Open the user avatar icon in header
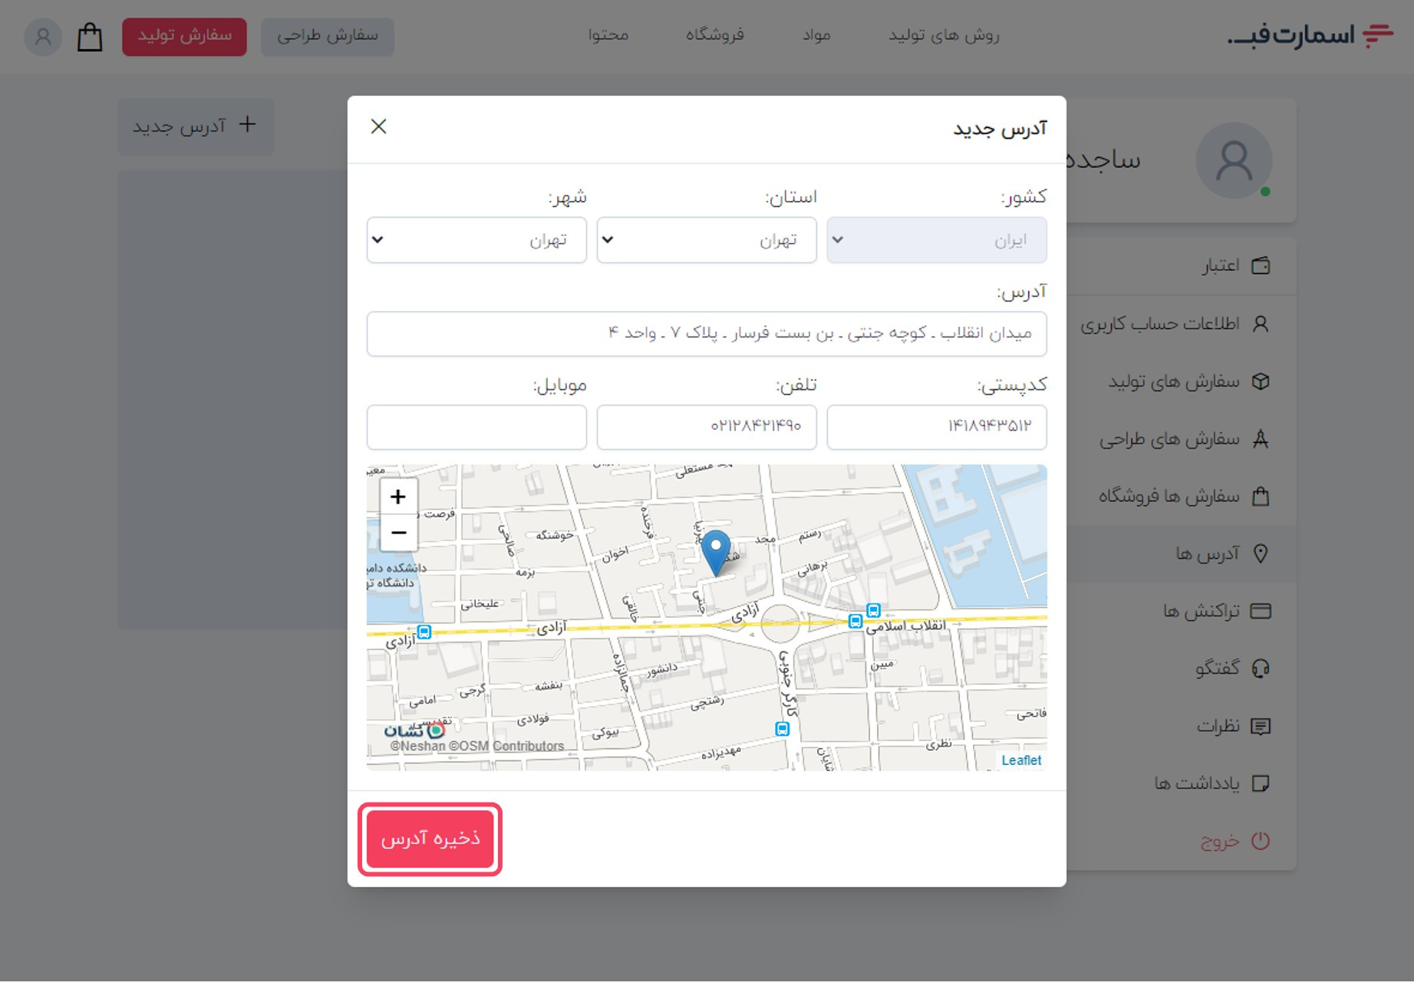Viewport: 1414px width, 982px height. click(x=43, y=36)
